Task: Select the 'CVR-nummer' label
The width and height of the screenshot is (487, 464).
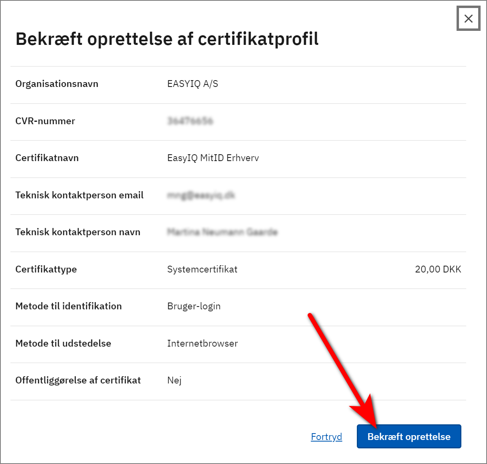Action: point(45,121)
